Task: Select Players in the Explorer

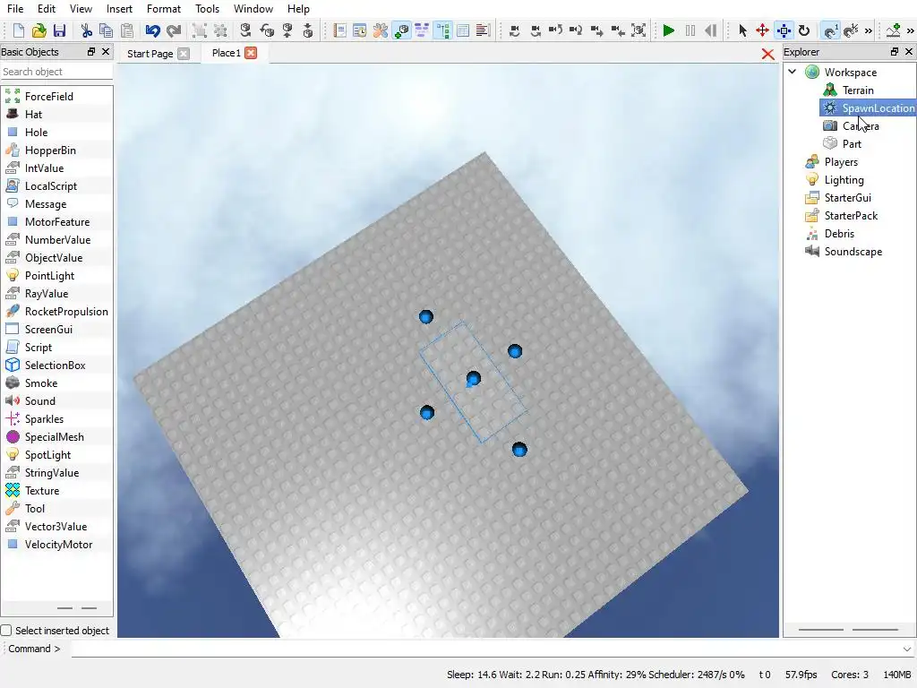Action: coord(841,162)
